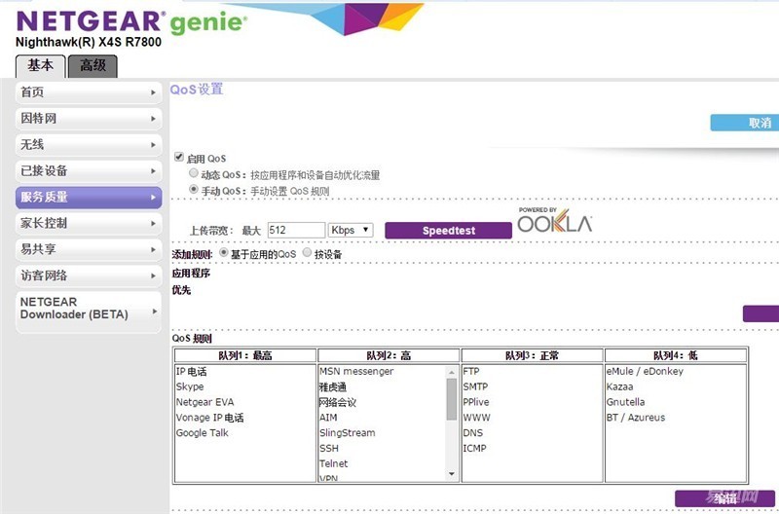Open the 无线 sidebar item

pyautogui.click(x=89, y=145)
